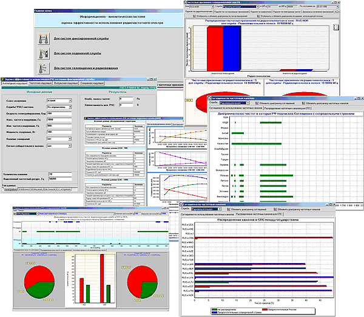Switch to 'Смешанная модуляция' tab
The width and height of the screenshot is (364, 317).
point(92,83)
